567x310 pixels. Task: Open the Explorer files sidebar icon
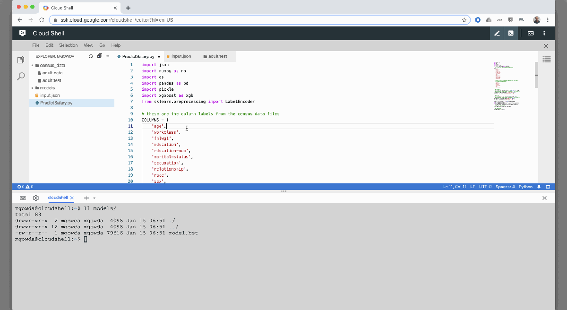click(x=21, y=60)
